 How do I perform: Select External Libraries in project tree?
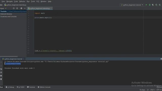(x=6, y=14)
